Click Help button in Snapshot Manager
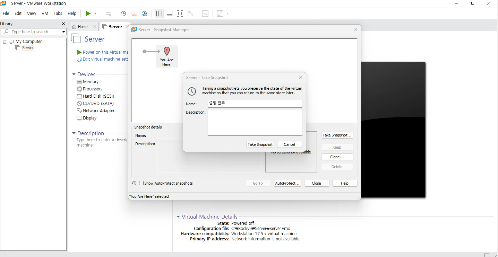498x257 pixels. point(345,183)
